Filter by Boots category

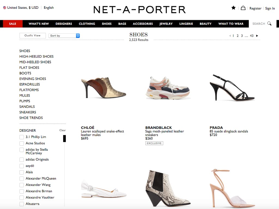tap(25, 73)
